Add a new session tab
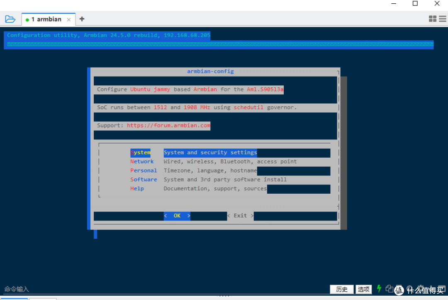 tap(82, 19)
